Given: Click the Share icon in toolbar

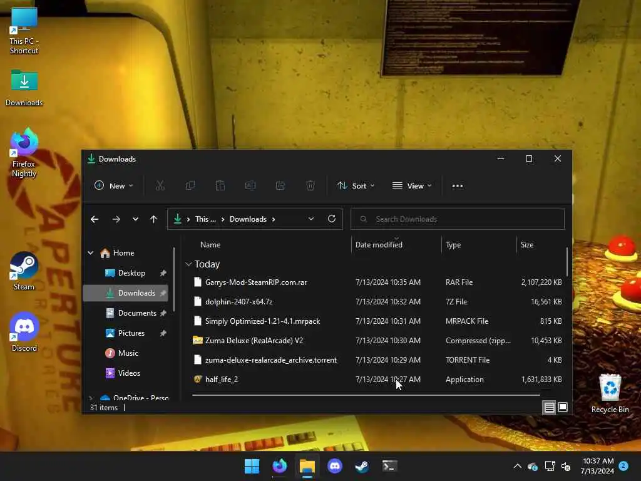Looking at the screenshot, I should pyautogui.click(x=280, y=185).
